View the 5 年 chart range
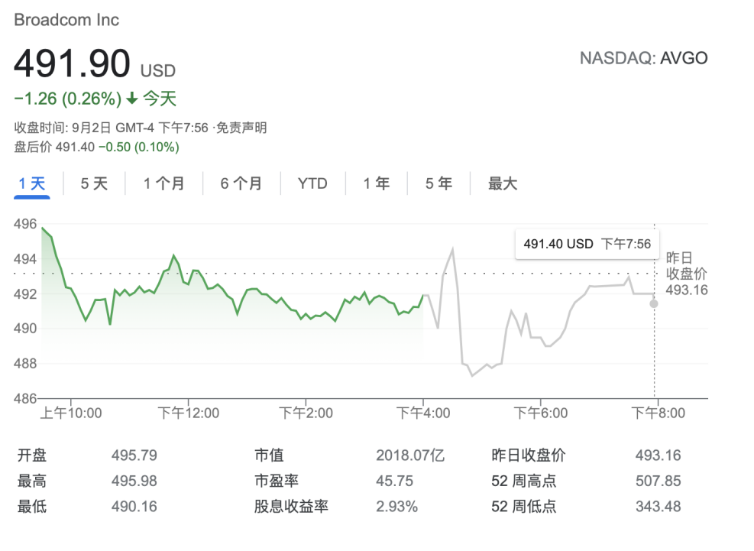754x551 pixels. tap(438, 183)
